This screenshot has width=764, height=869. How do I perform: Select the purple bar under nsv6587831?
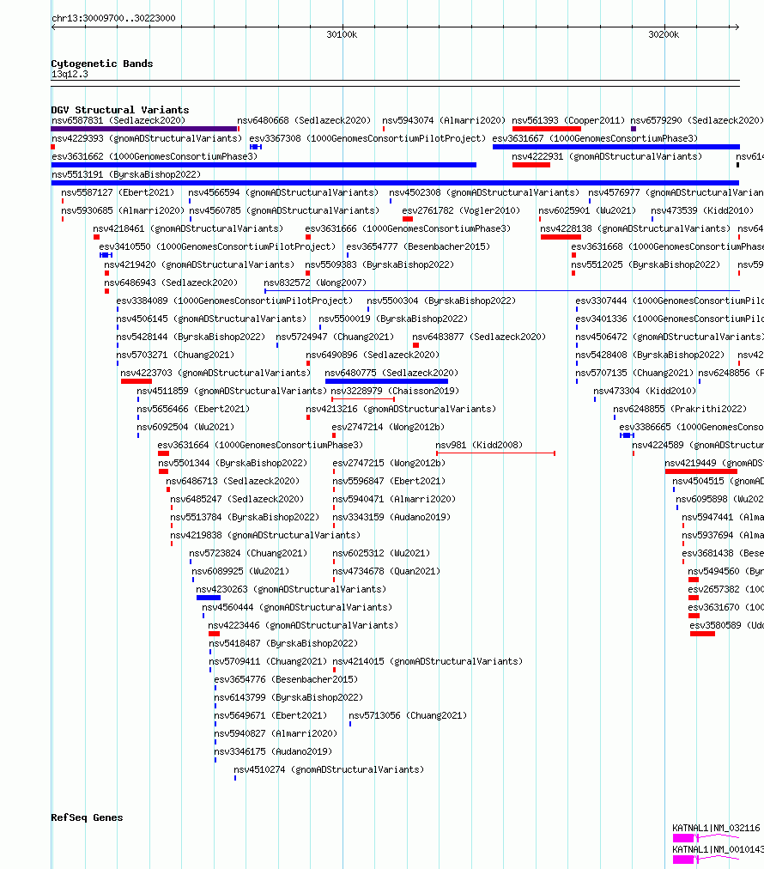[144, 129]
